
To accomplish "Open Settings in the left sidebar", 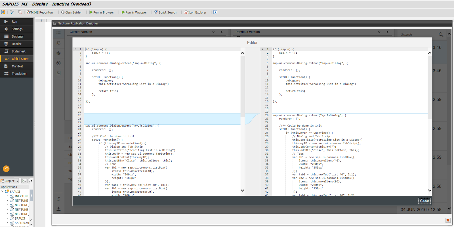I will tap(17, 29).
